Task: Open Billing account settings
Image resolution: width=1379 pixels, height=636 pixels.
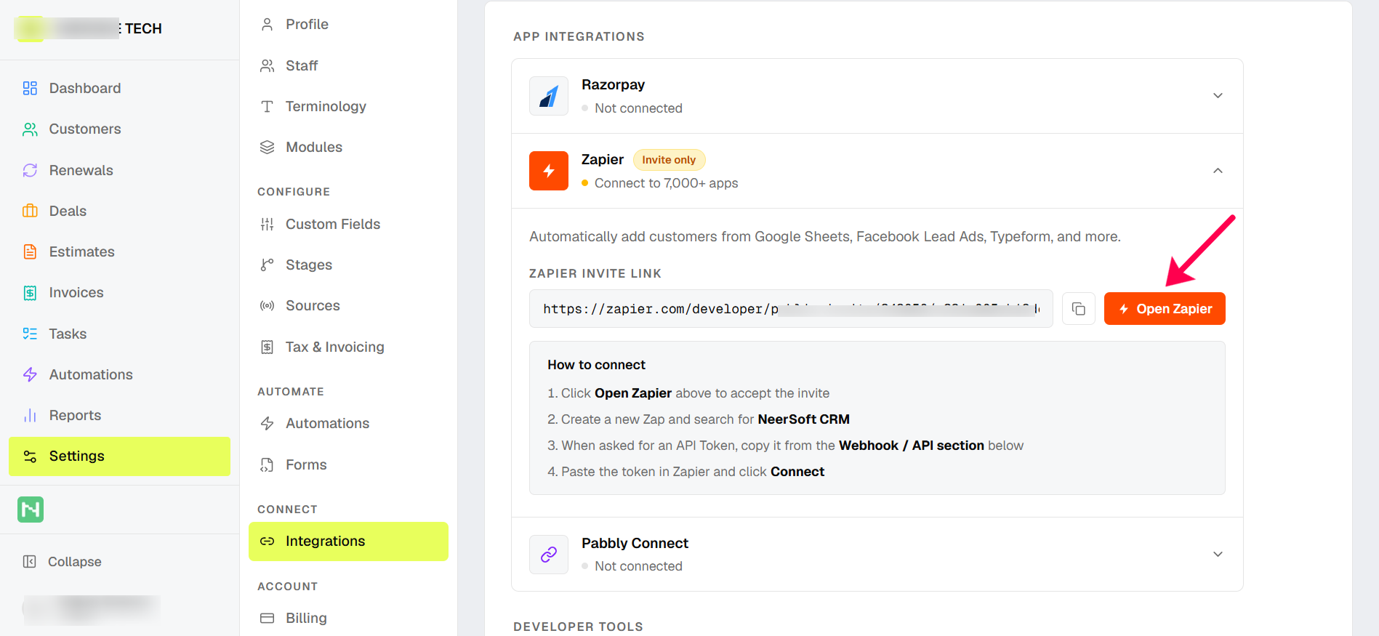Action: (348, 619)
